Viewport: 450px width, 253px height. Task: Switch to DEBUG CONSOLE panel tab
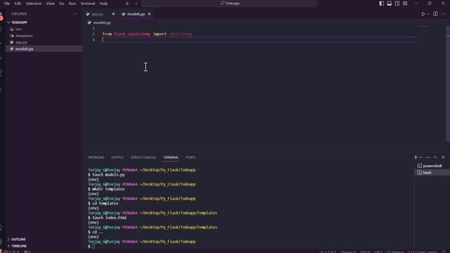(143, 157)
